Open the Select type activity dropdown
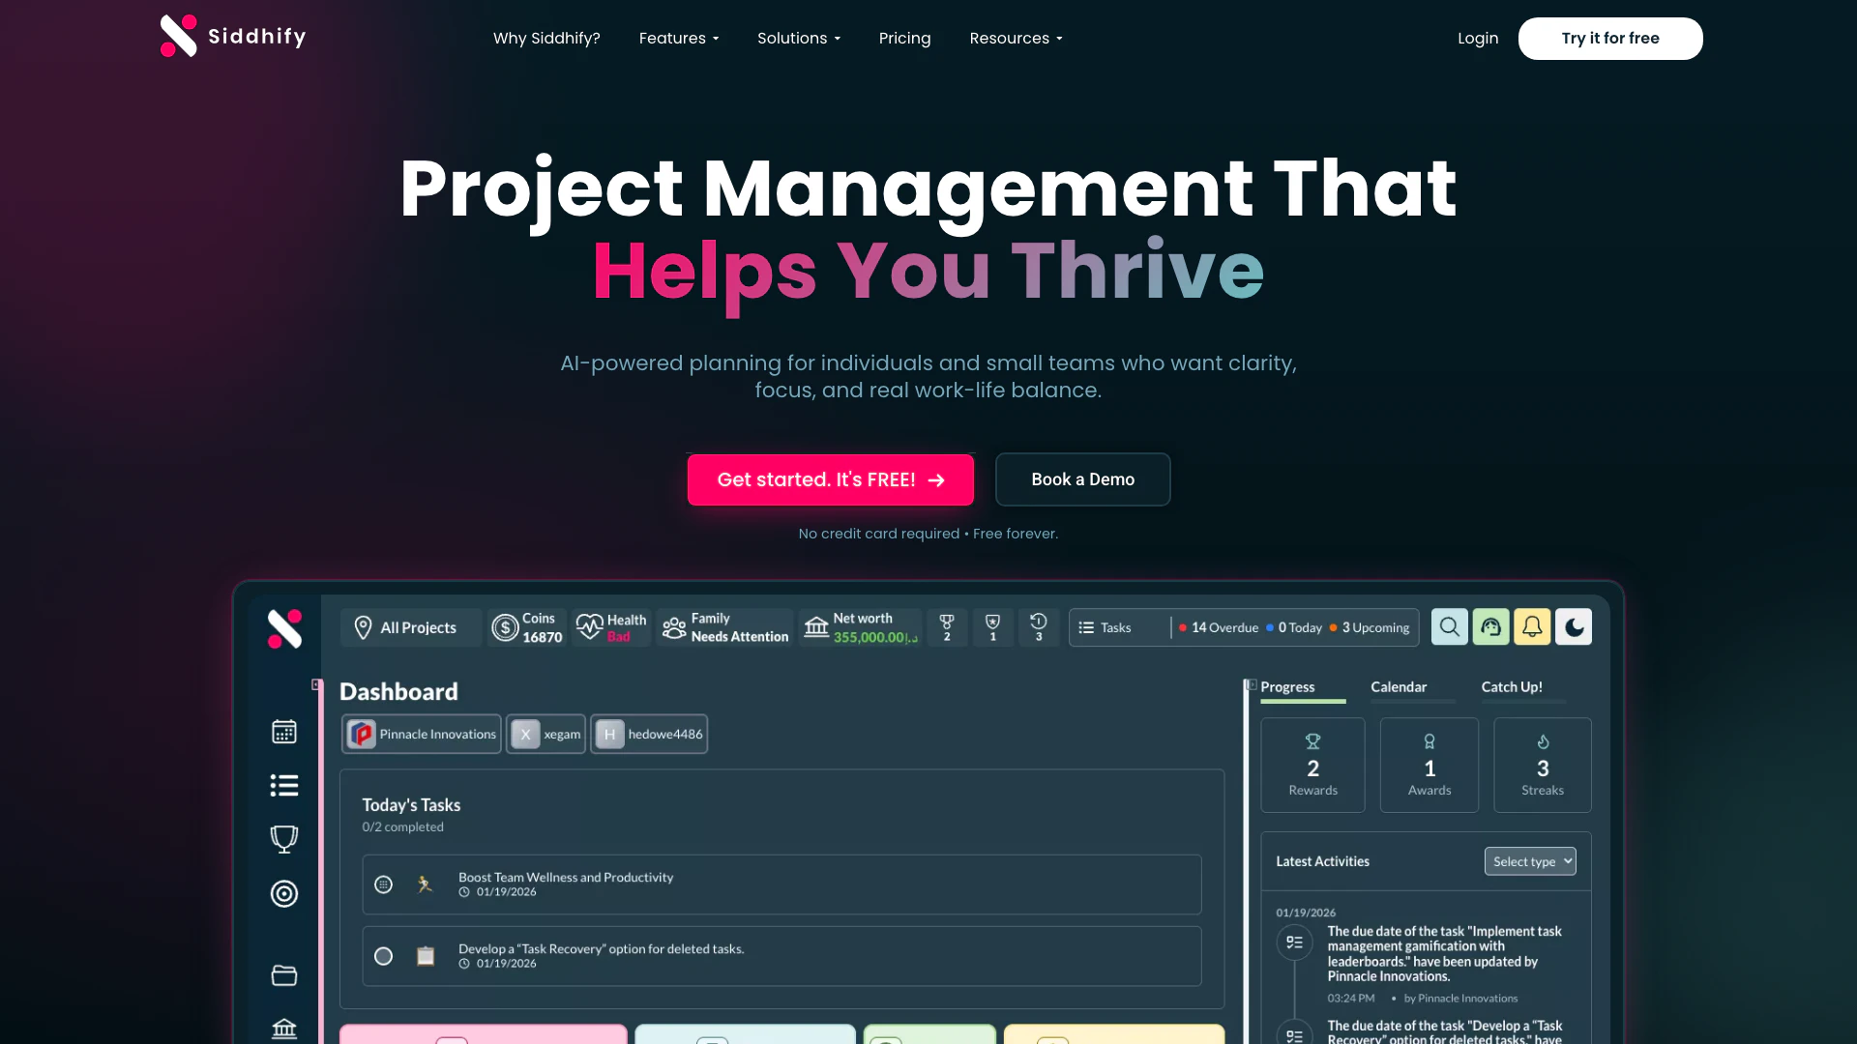 1530,861
